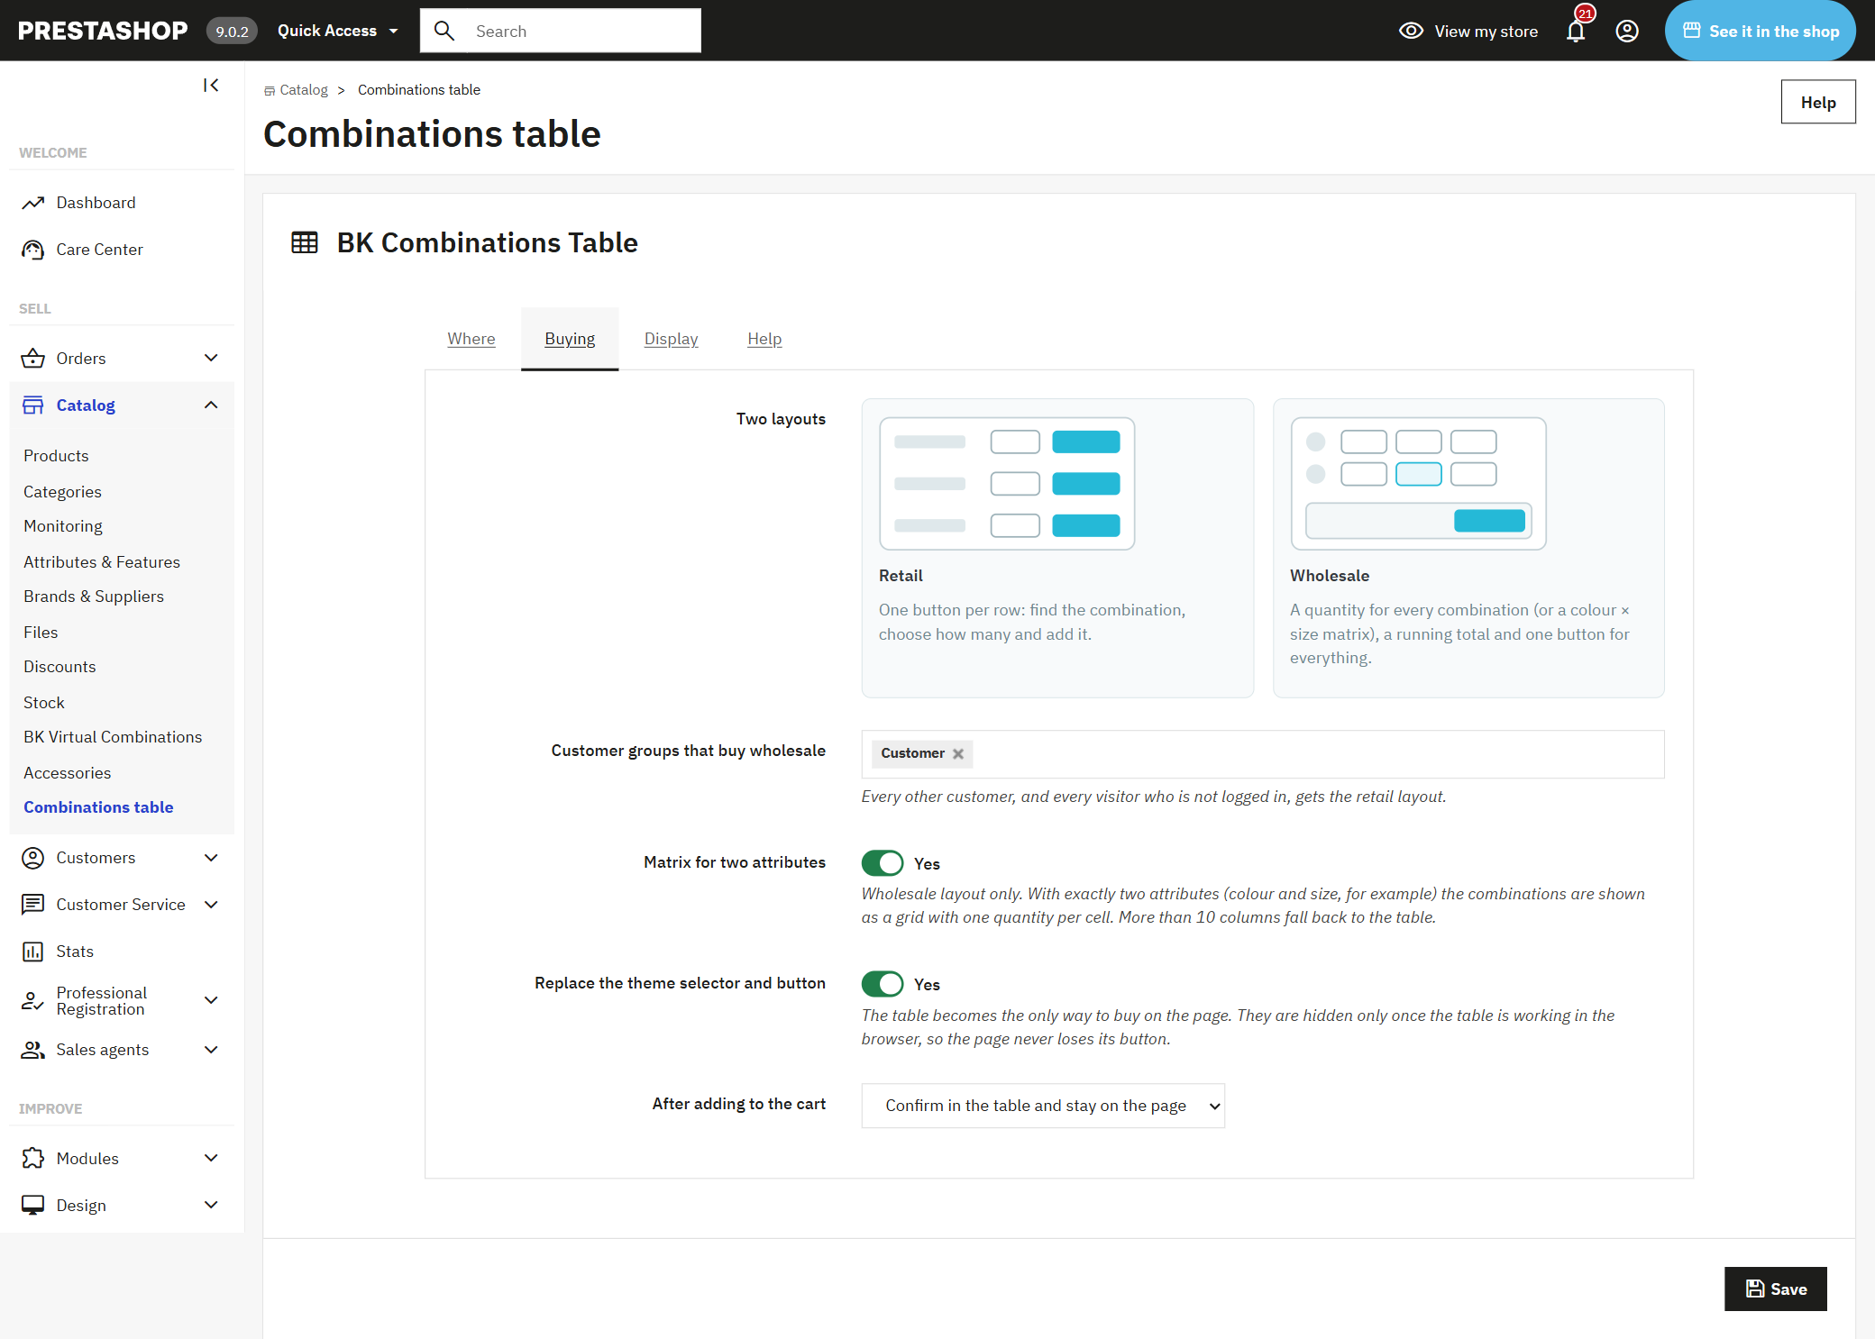Click the Catalog store icon
Viewport: 1875px width, 1339px height.
click(x=33, y=405)
